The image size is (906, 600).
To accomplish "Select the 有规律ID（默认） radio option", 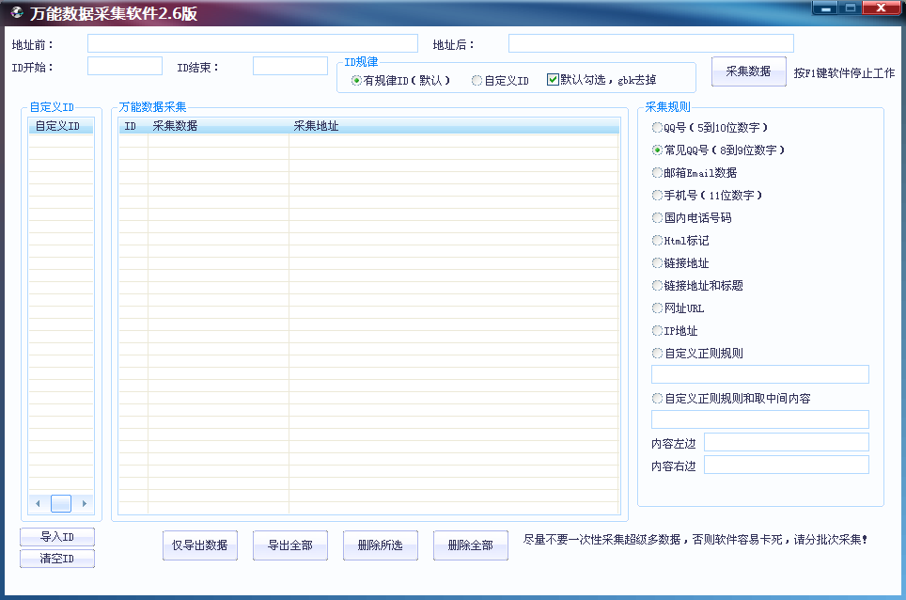I will 357,81.
